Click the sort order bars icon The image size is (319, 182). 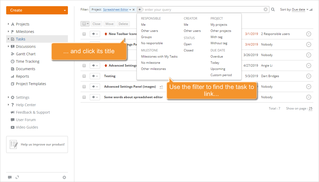[x=311, y=9]
